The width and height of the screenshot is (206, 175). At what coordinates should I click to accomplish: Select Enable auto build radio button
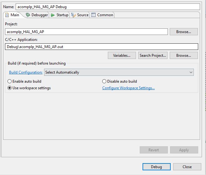coord(10,81)
